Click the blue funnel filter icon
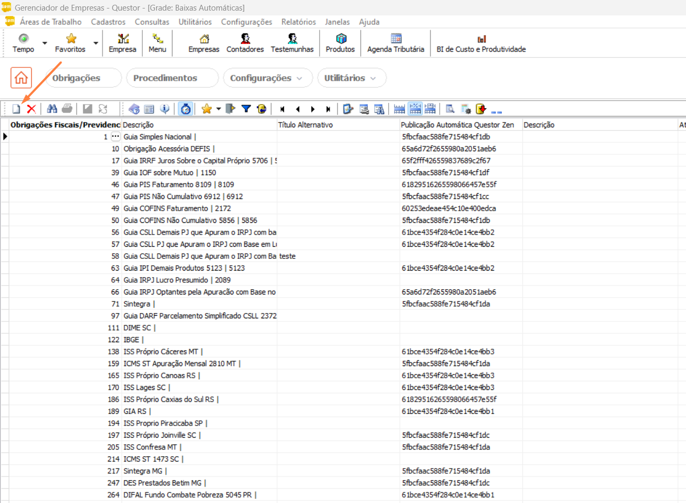This screenshot has height=503, width=686. coord(246,109)
